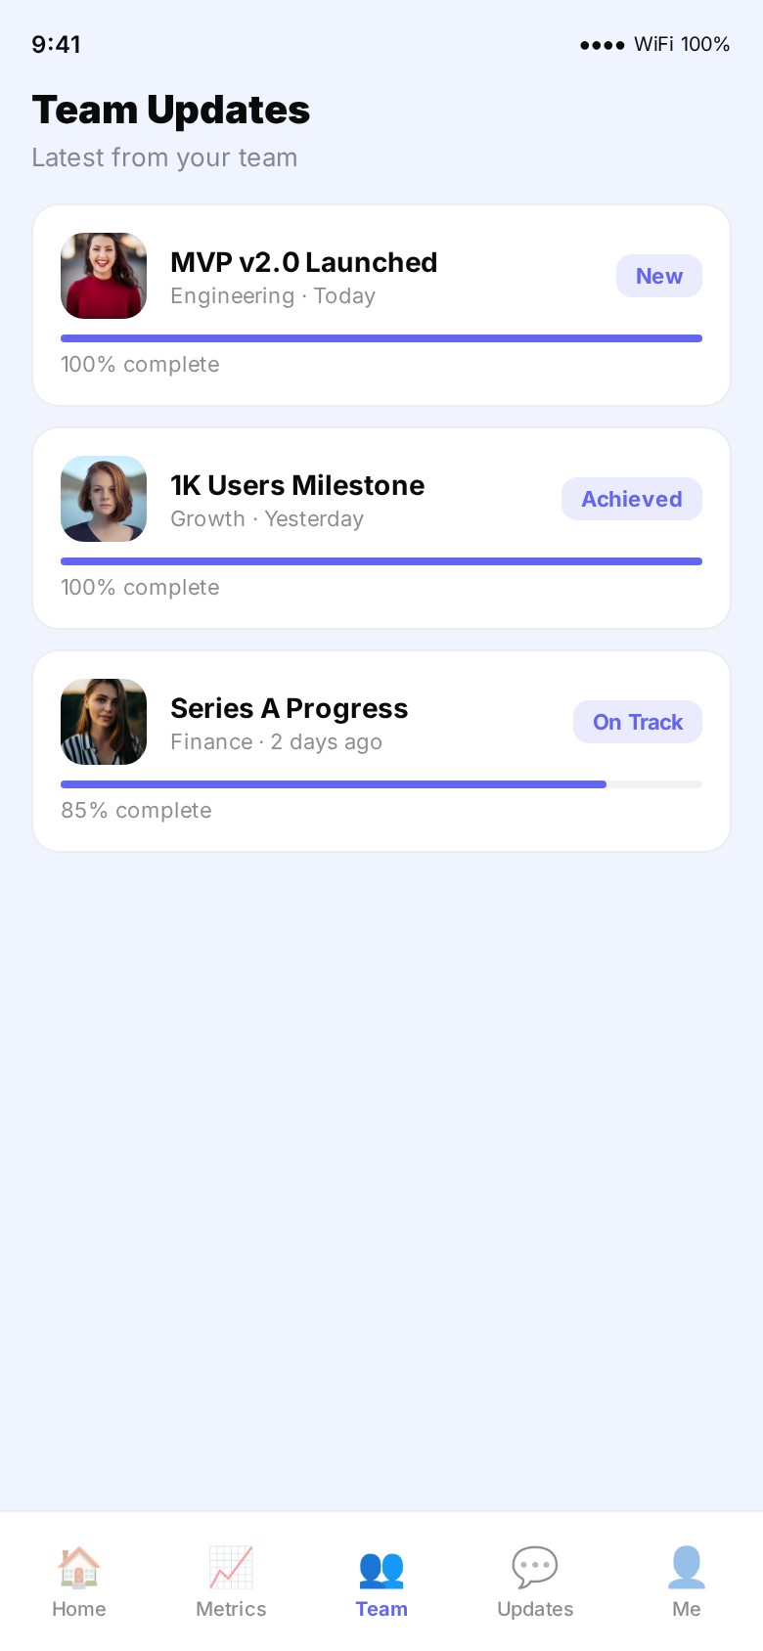
Task: Tap the signal strength dots
Action: [x=602, y=45]
